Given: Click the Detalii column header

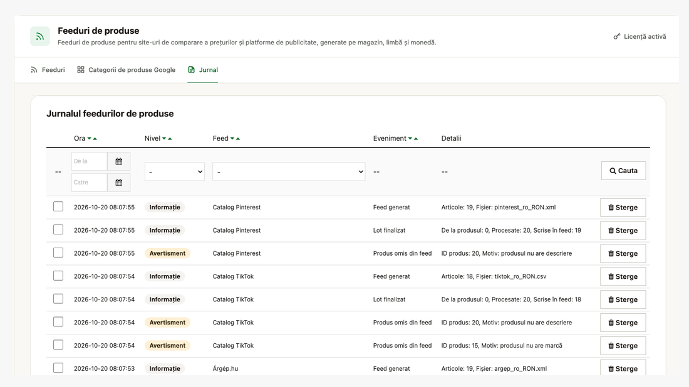Looking at the screenshot, I should click(451, 138).
